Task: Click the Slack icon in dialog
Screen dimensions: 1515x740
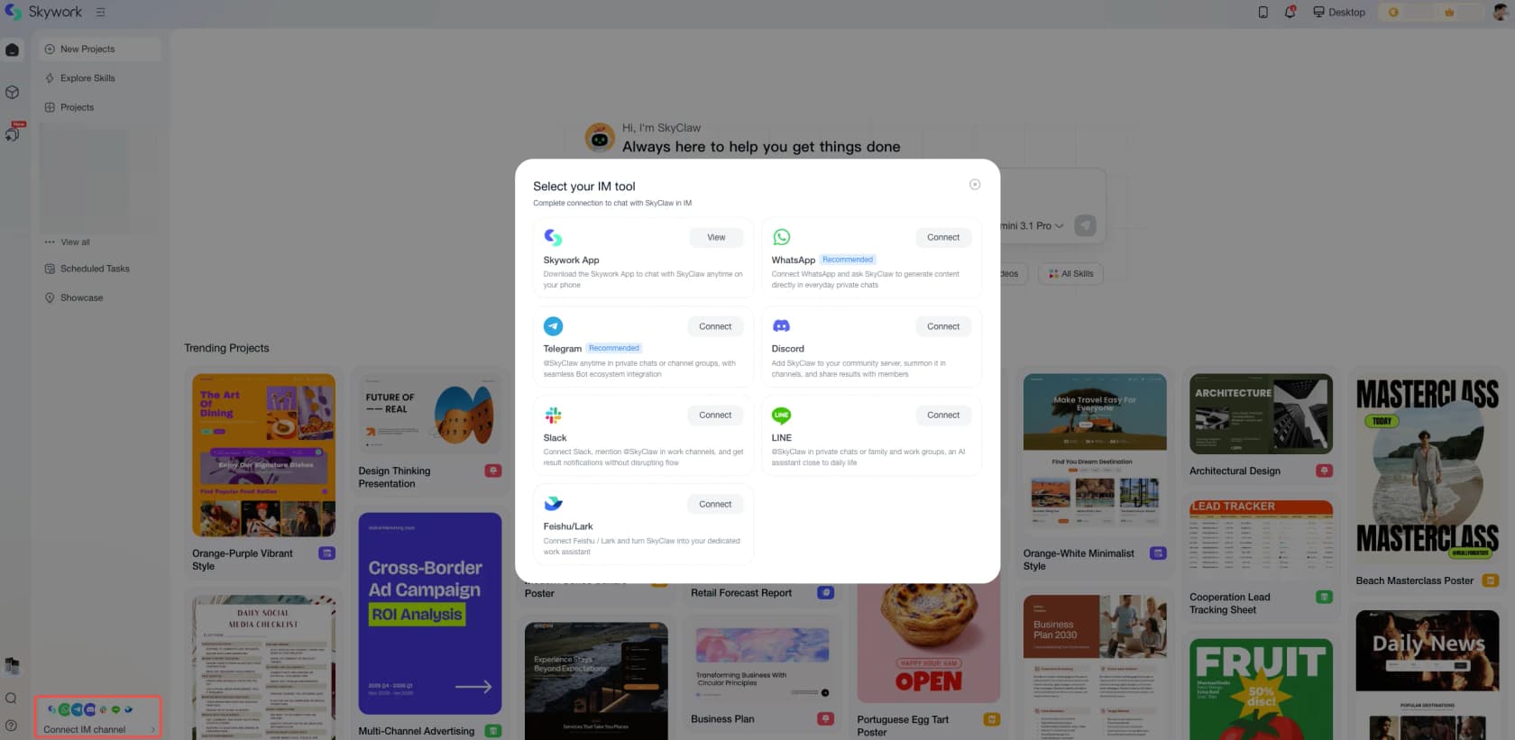Action: coord(553,415)
